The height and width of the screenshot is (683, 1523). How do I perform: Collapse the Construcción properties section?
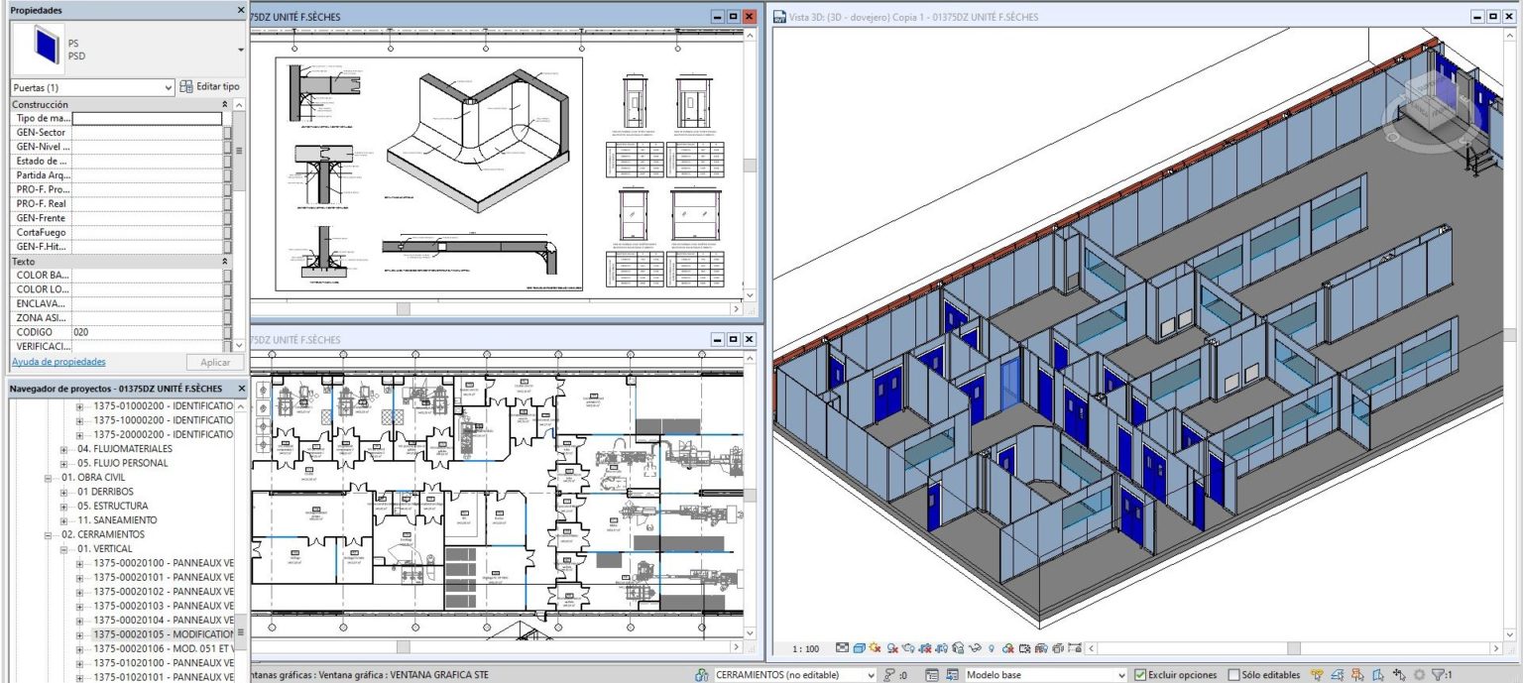tap(224, 104)
